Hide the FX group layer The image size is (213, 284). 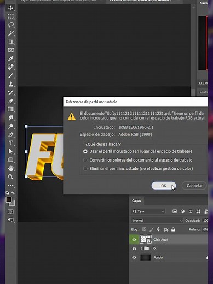[x=134, y=248]
